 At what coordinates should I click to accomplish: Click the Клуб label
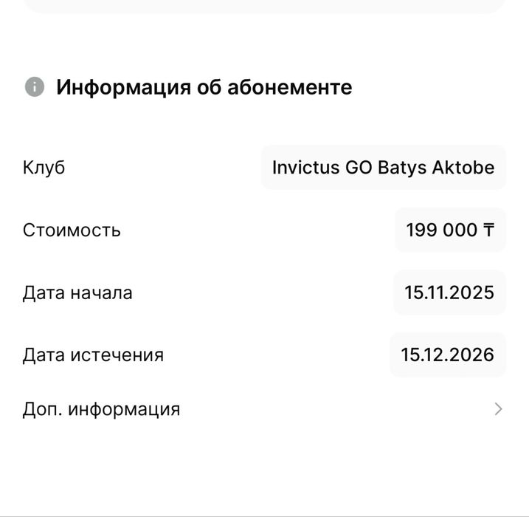tap(44, 167)
